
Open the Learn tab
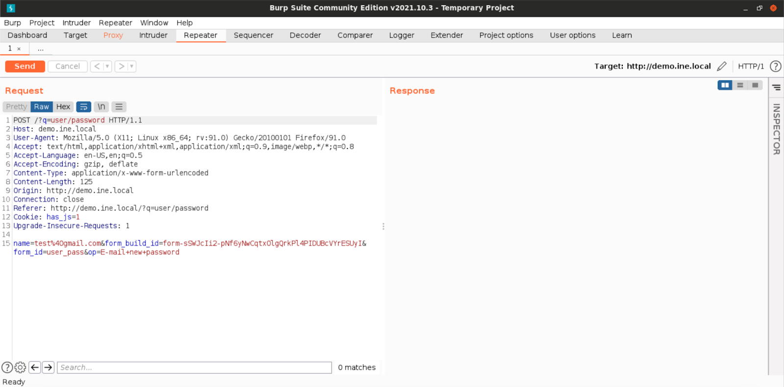click(622, 35)
